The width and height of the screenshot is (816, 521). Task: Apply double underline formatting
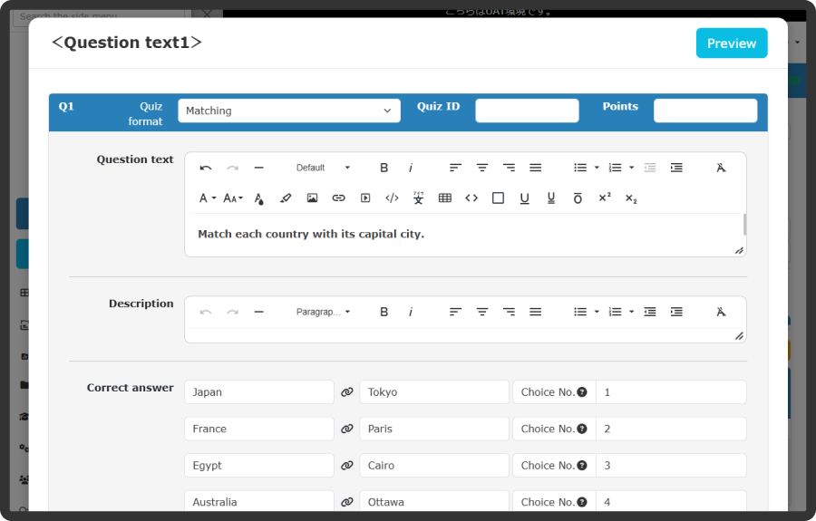tap(551, 198)
